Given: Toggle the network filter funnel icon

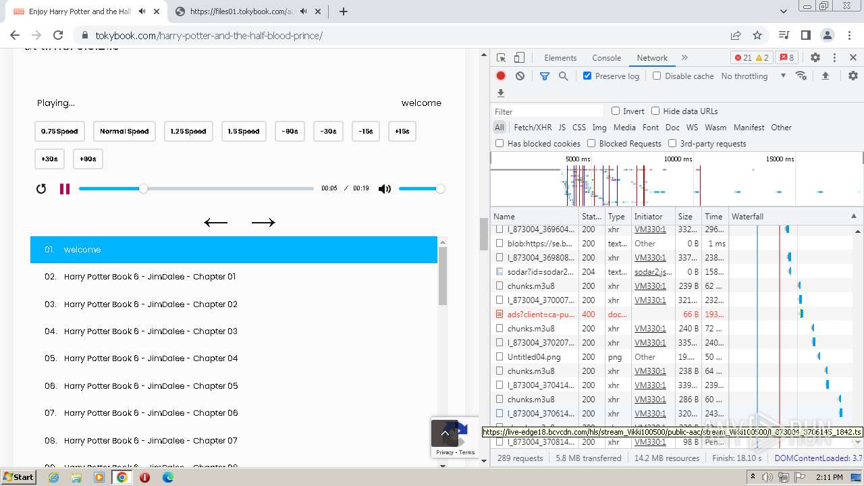Looking at the screenshot, I should click(x=545, y=76).
